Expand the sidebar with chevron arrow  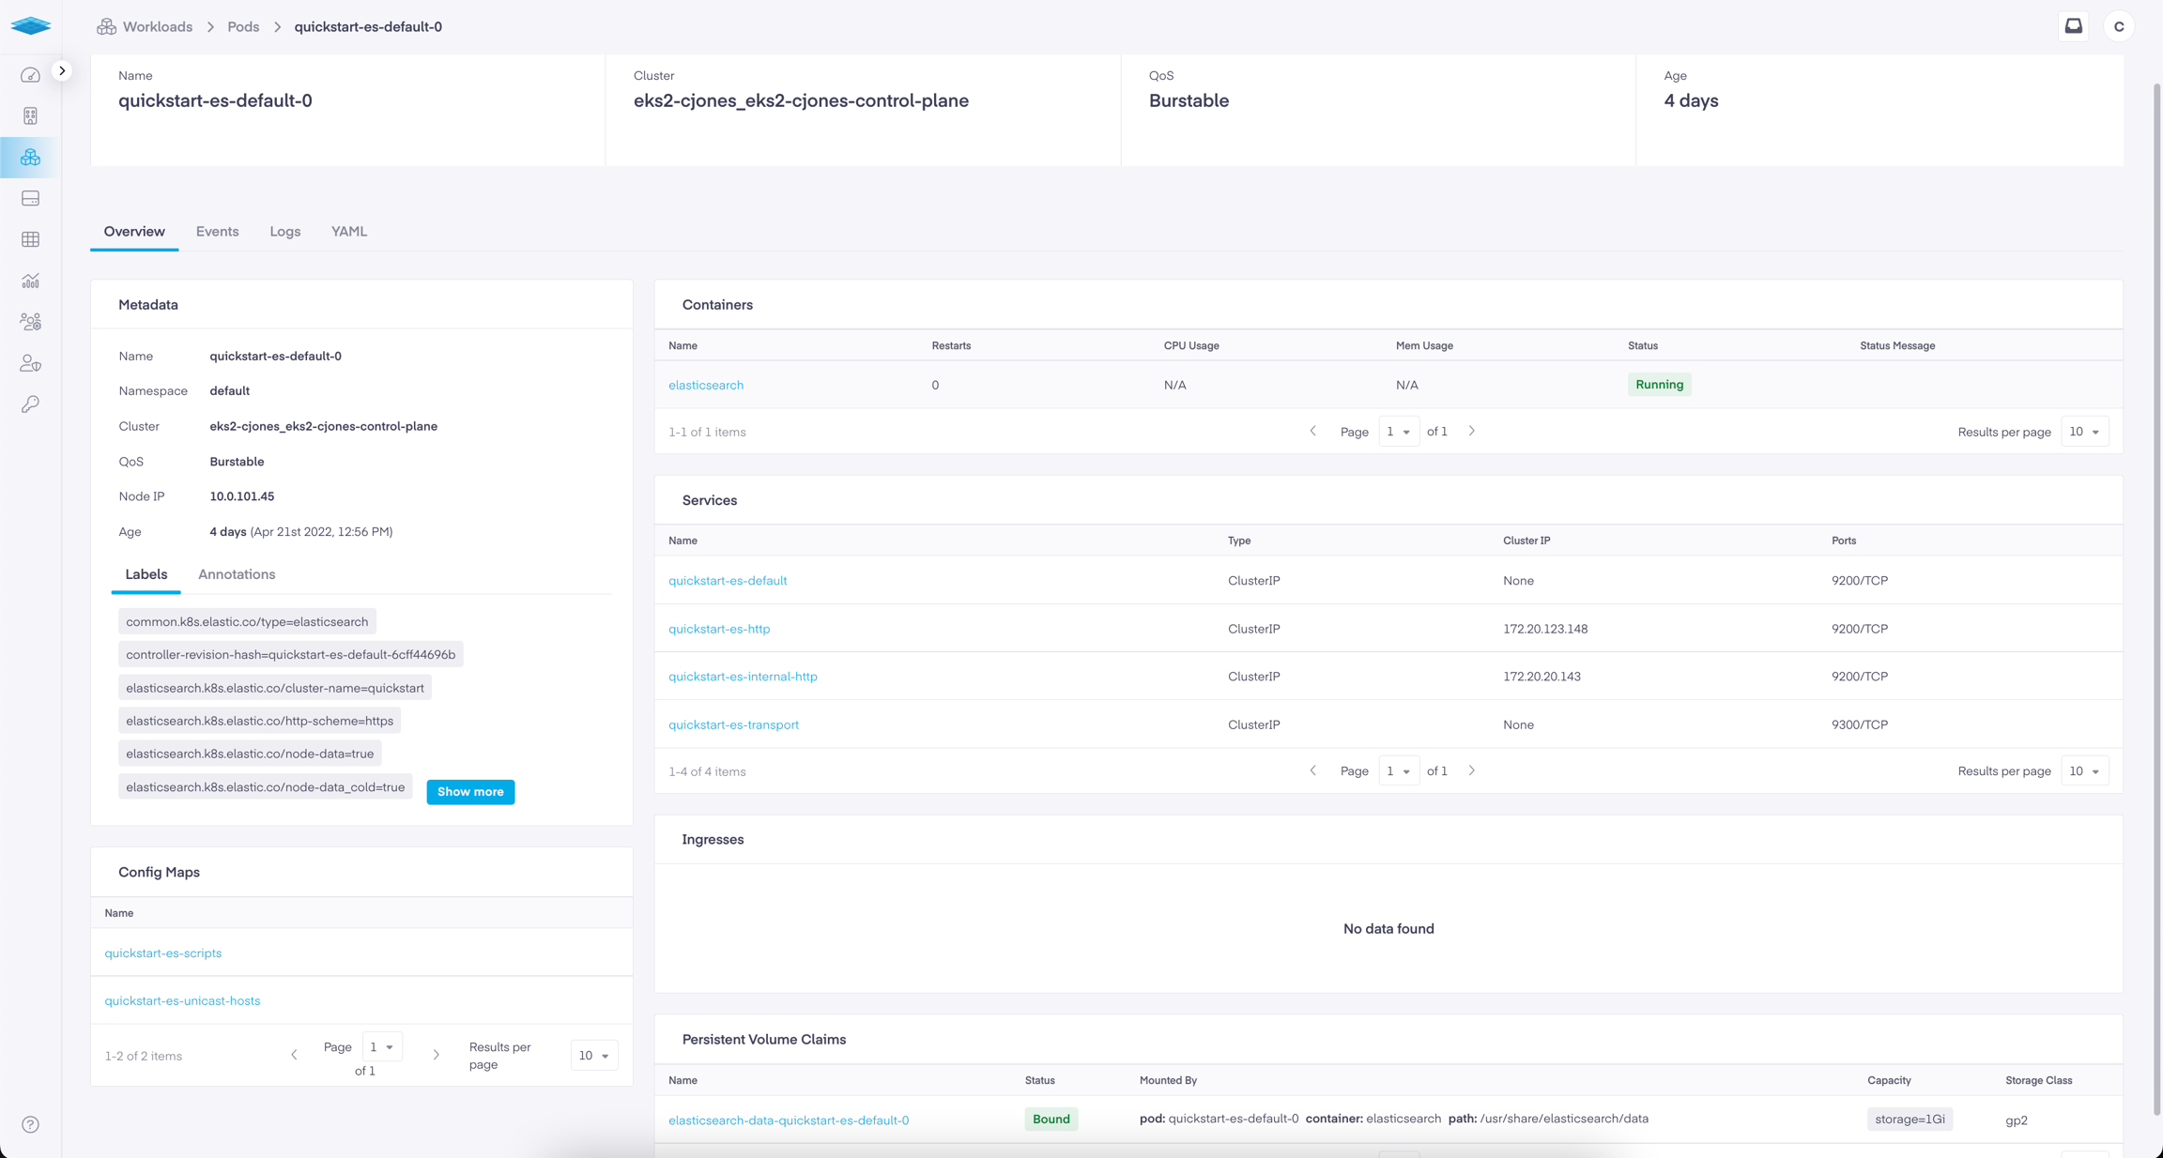(x=62, y=70)
